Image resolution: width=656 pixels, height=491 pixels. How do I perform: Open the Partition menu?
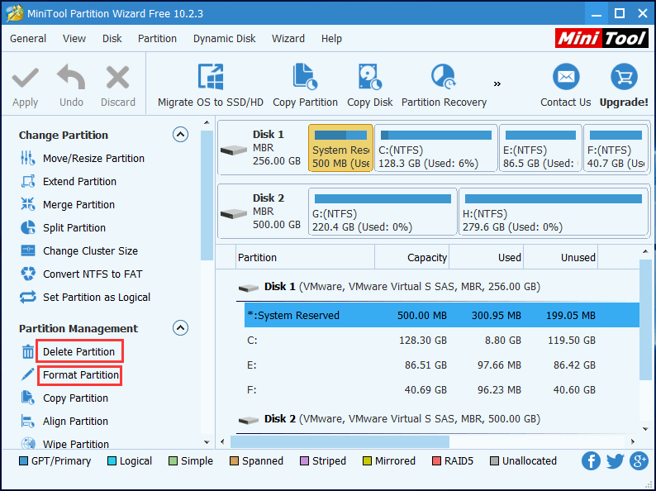(x=157, y=39)
